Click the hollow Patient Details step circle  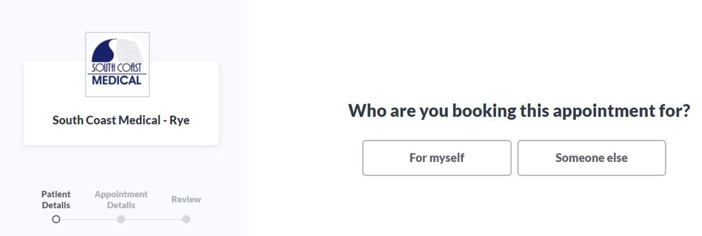point(56,219)
